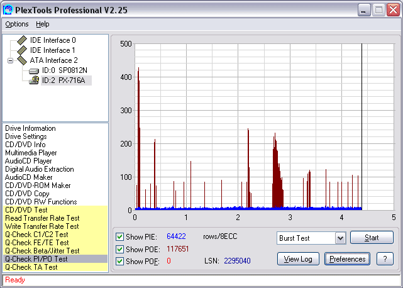
Task: Click the Start button
Action: (372, 237)
